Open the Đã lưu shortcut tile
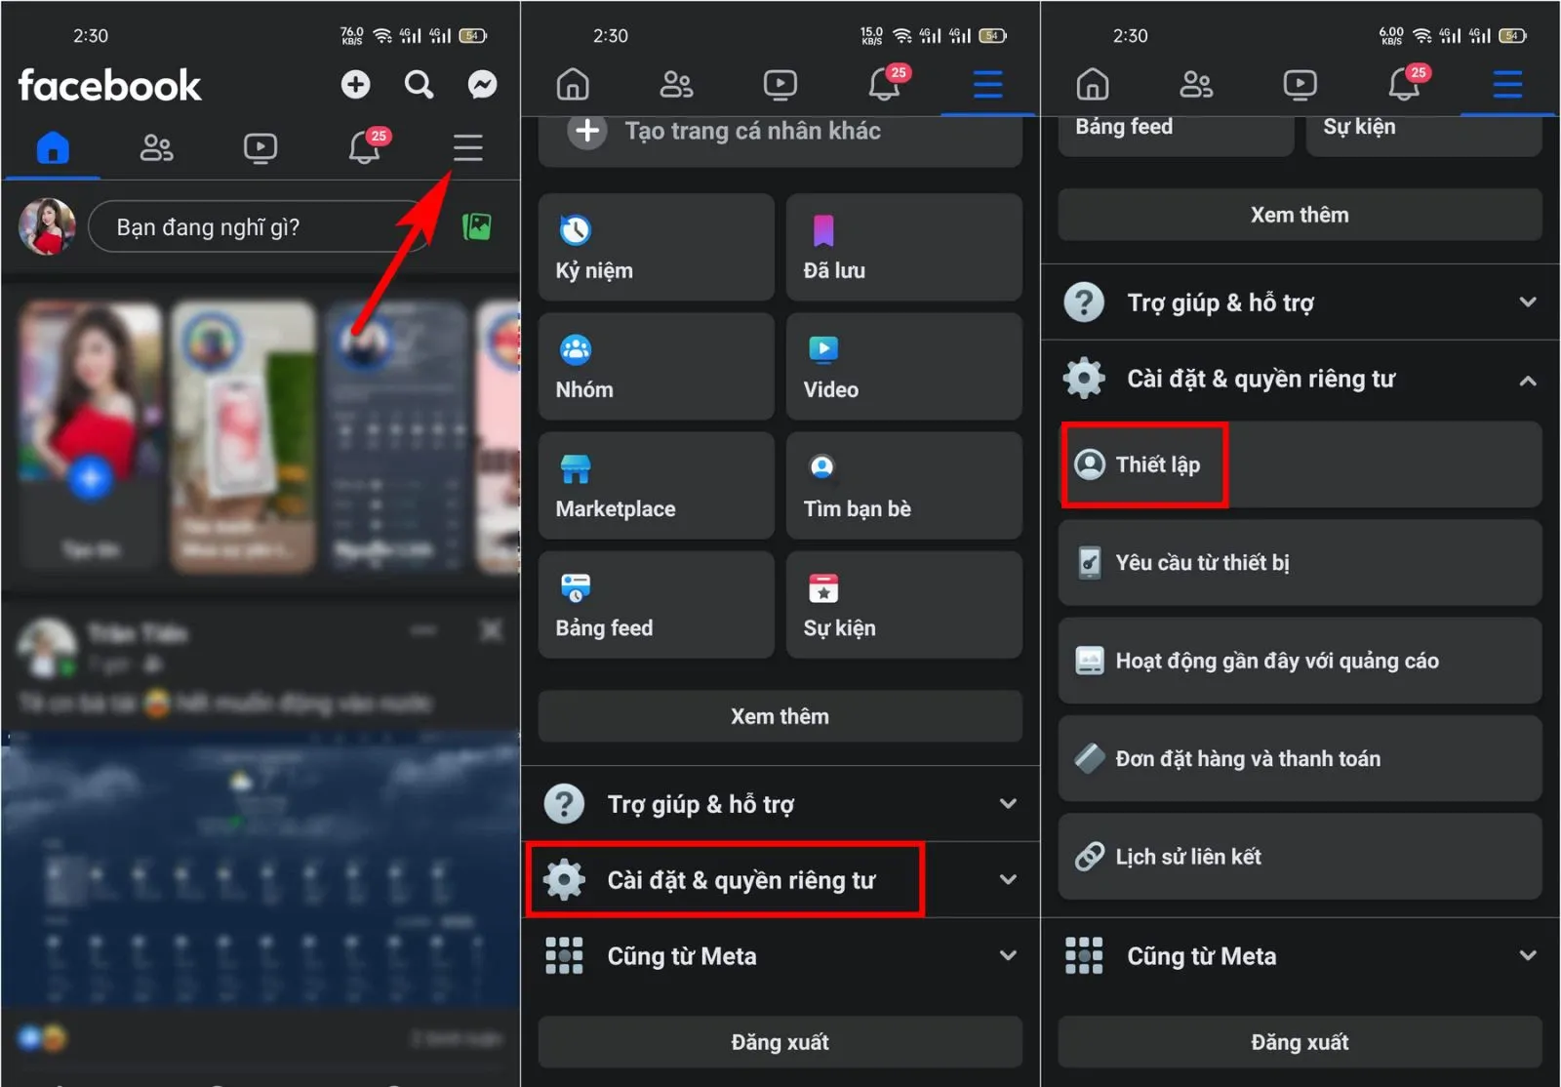The image size is (1561, 1087). [904, 247]
